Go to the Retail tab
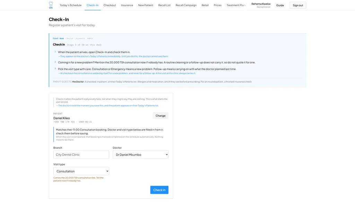This screenshot has height=221, width=355. (205, 5)
